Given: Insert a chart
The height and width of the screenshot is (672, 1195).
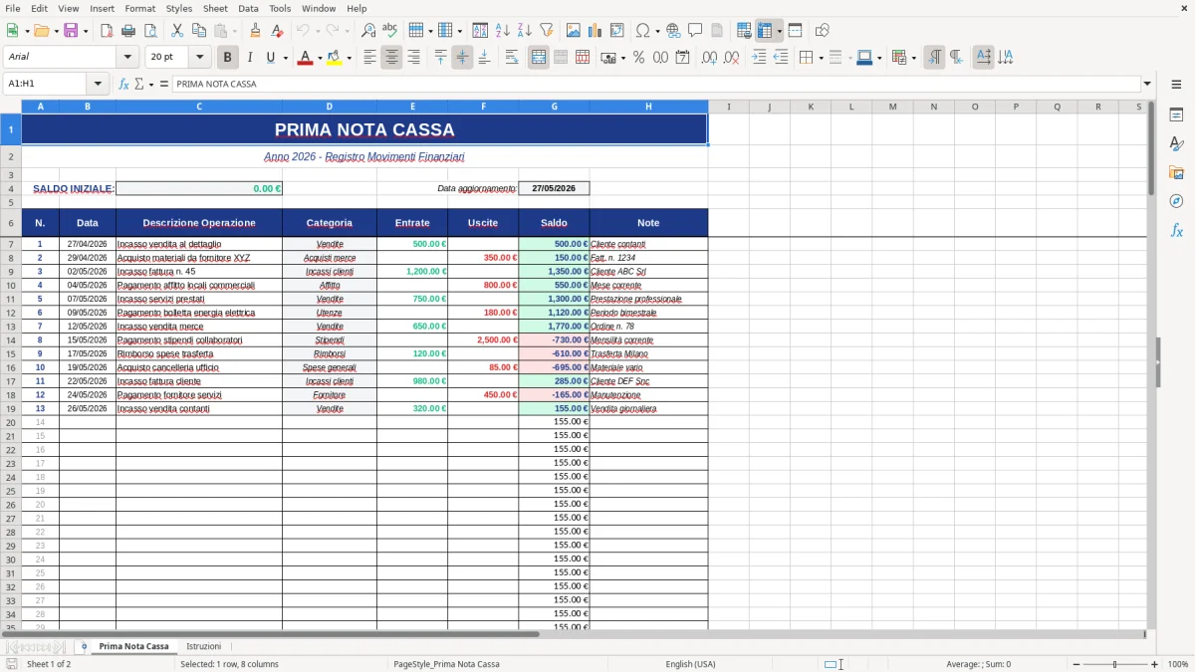Looking at the screenshot, I should [x=596, y=31].
